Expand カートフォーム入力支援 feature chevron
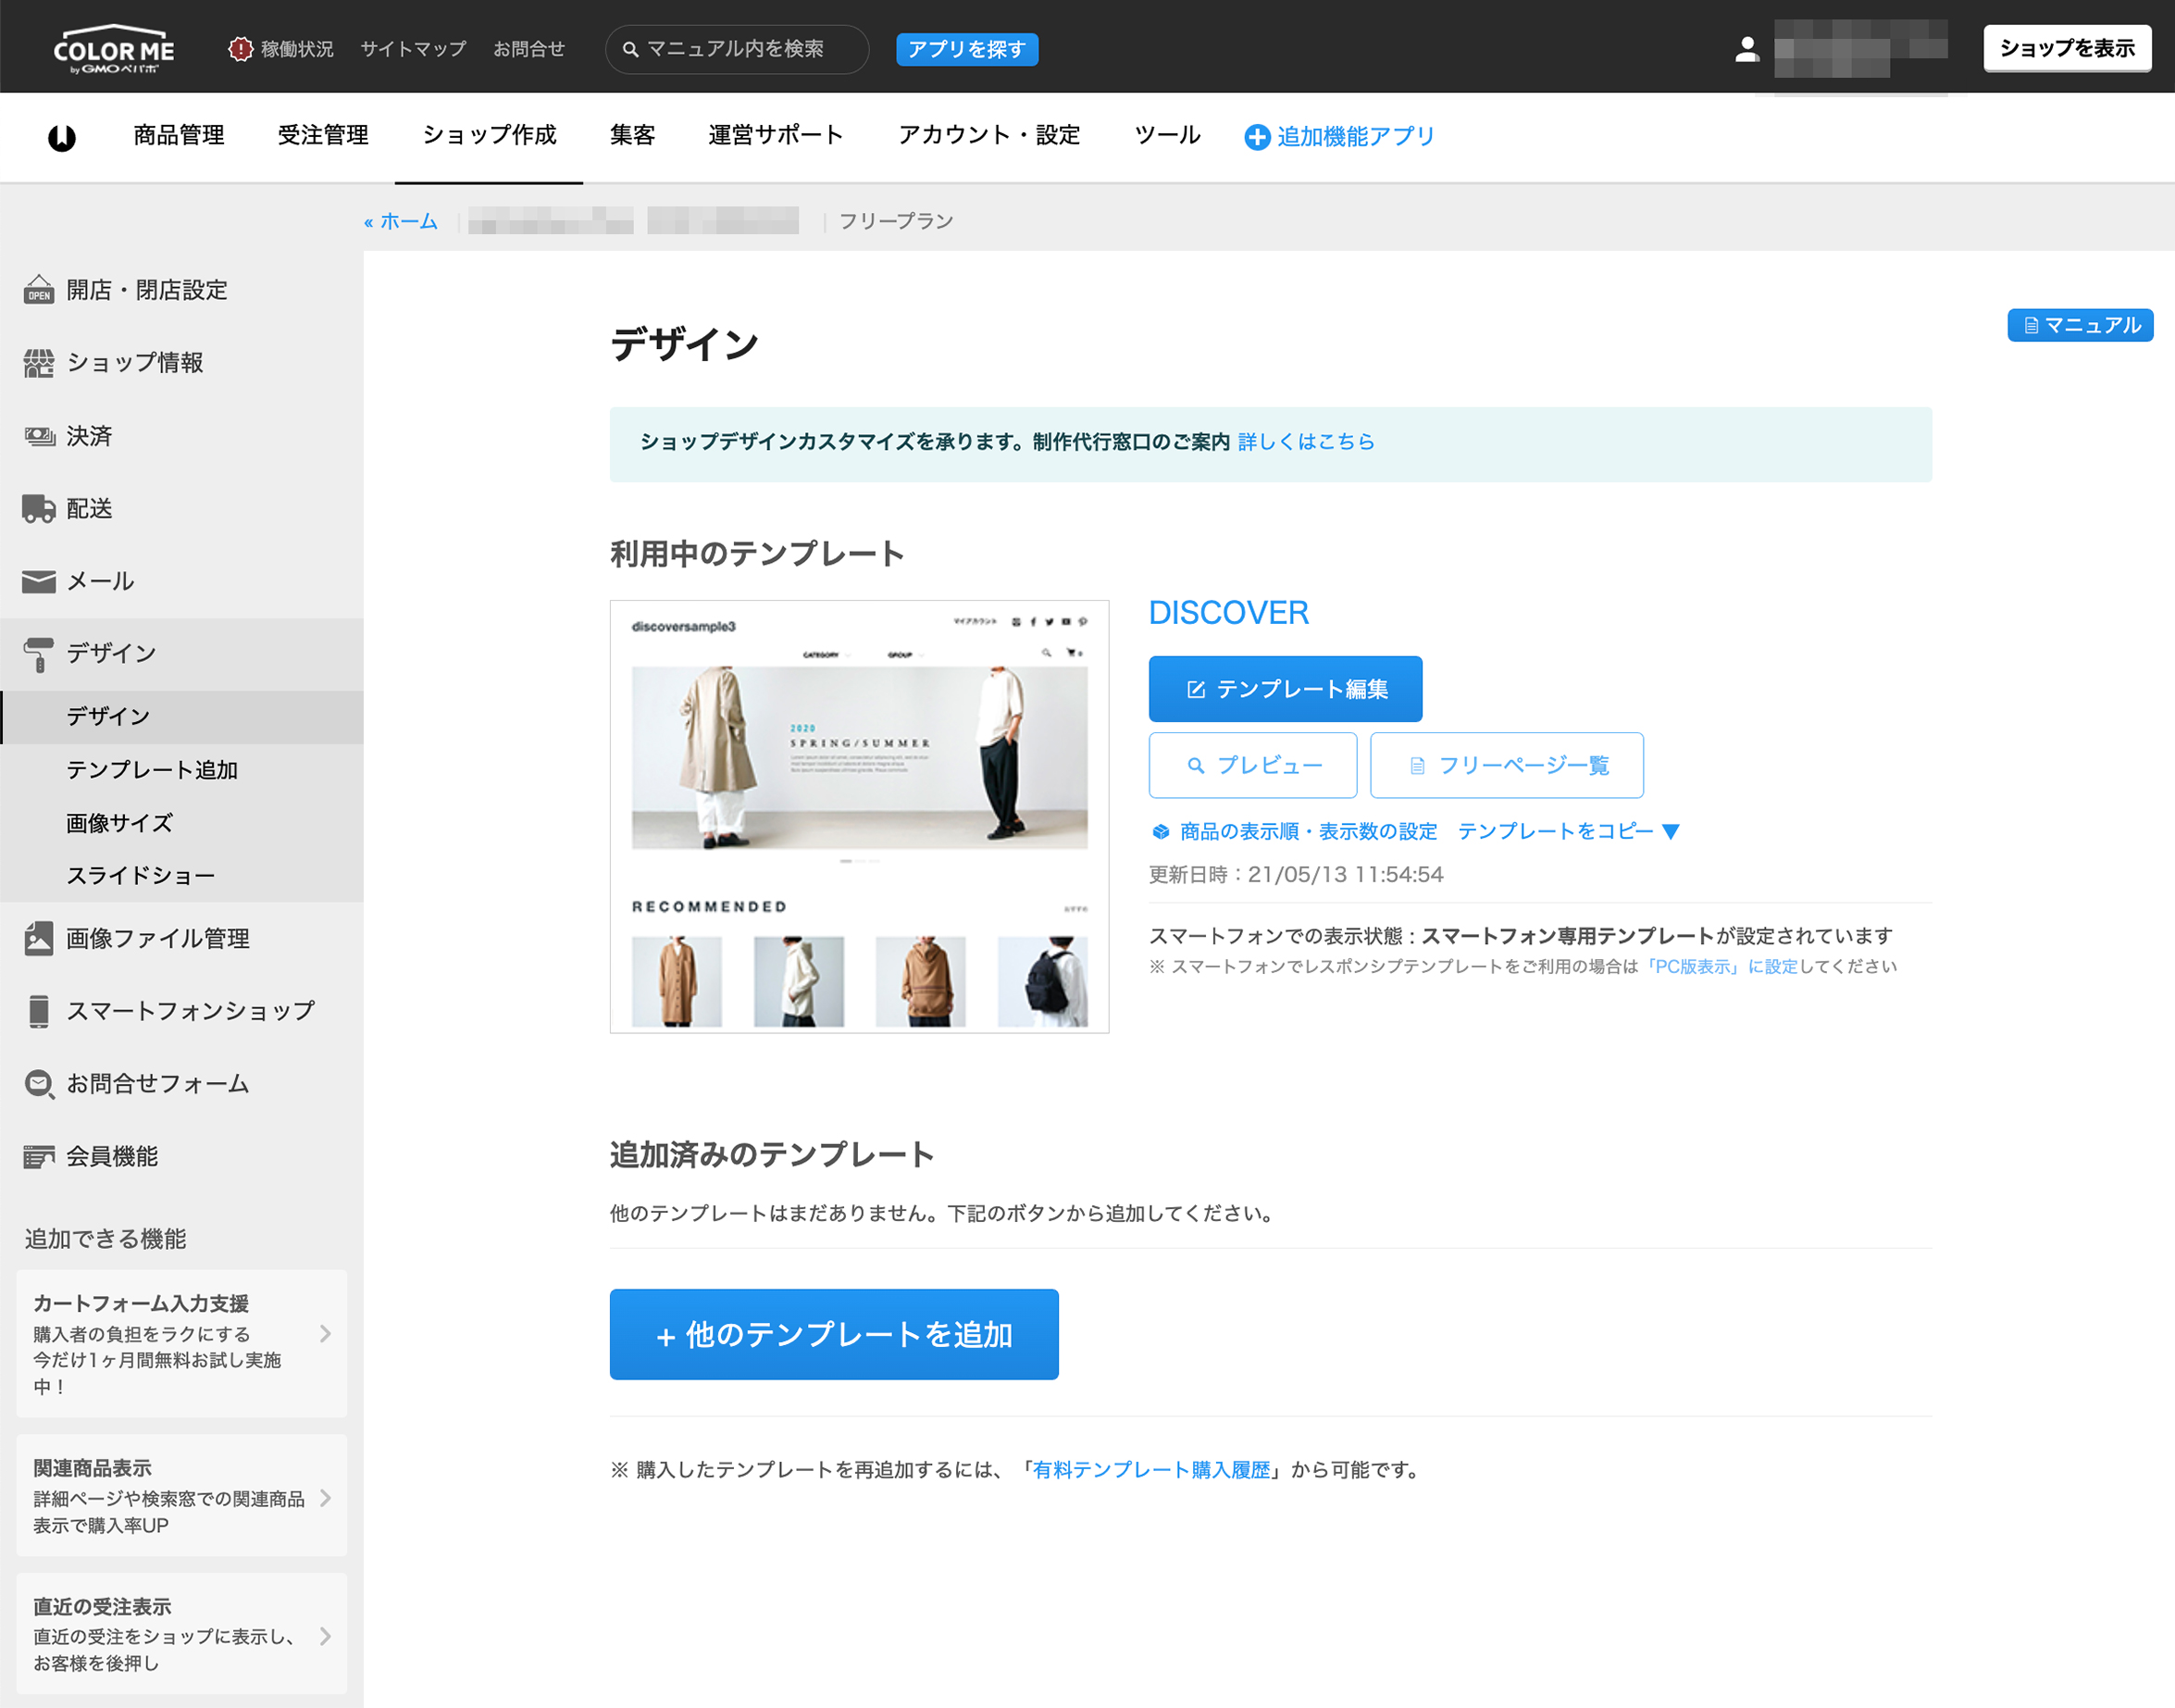The height and width of the screenshot is (1708, 2175). coord(325,1333)
